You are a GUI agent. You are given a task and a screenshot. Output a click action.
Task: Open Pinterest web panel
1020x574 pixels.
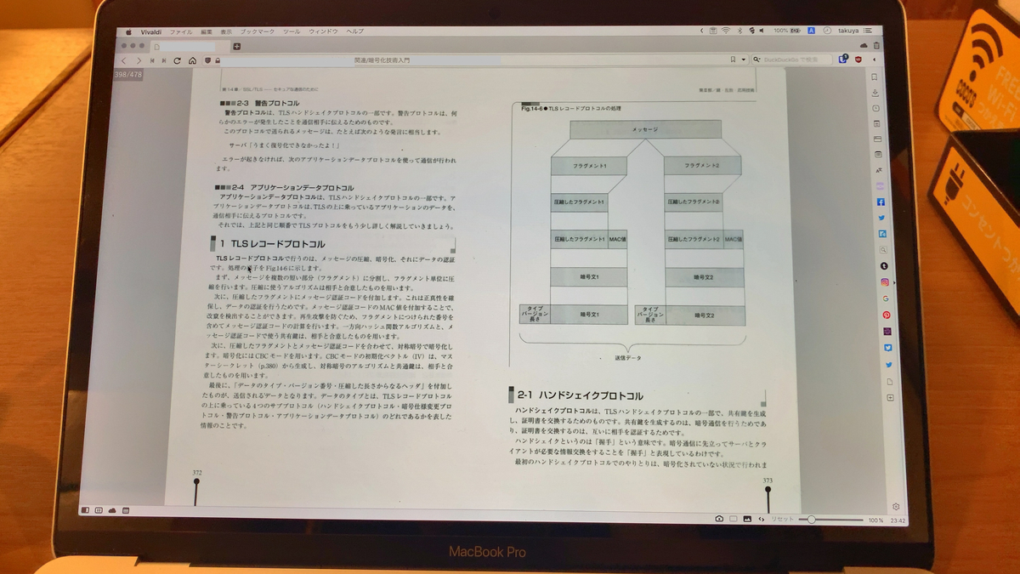[886, 315]
